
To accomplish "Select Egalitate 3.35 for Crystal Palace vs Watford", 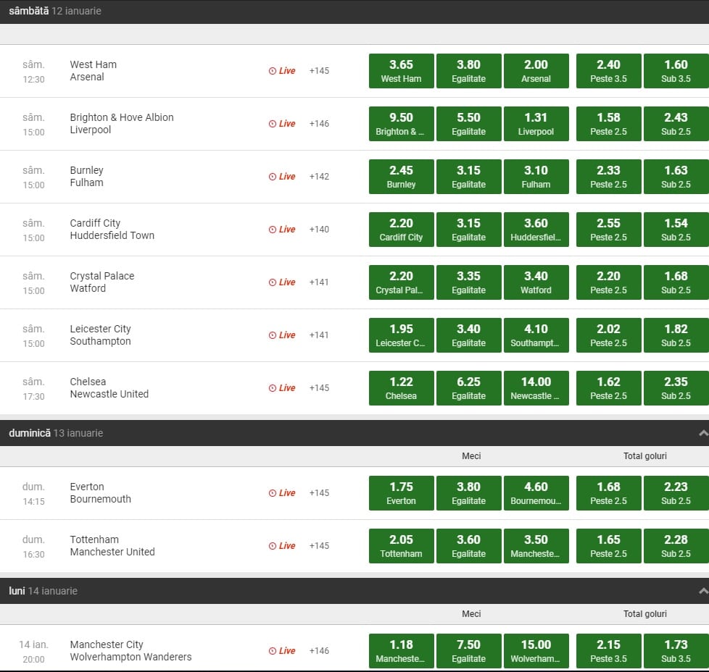I will (x=469, y=282).
